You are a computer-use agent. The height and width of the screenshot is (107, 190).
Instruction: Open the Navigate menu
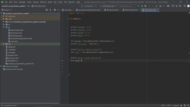click(x=22, y=2)
